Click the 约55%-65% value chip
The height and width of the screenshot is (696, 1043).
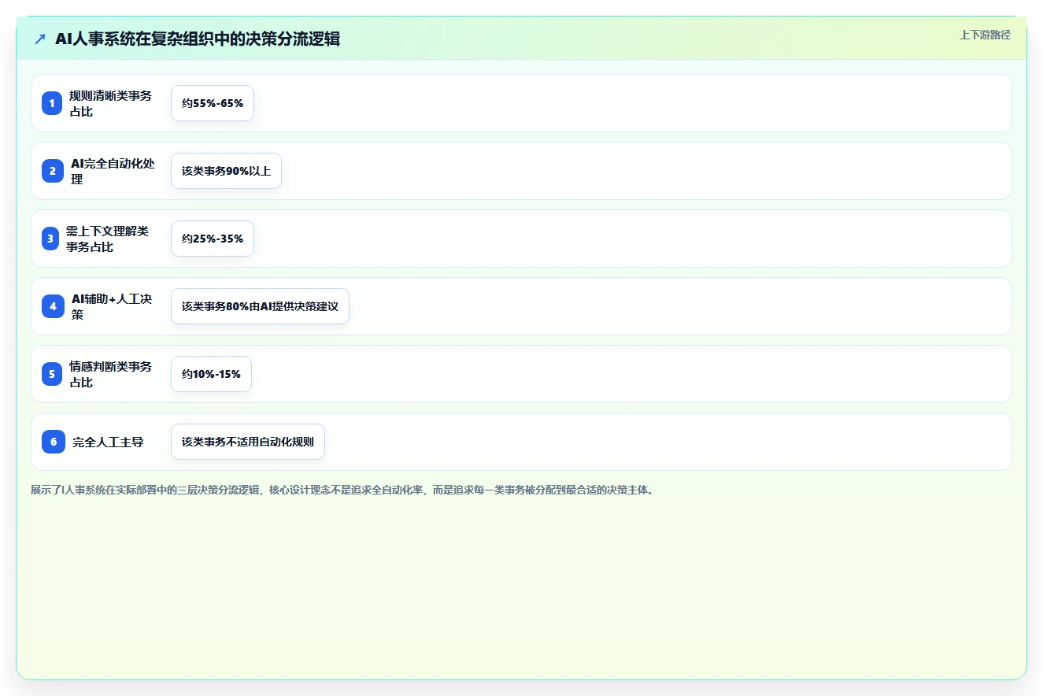[213, 103]
